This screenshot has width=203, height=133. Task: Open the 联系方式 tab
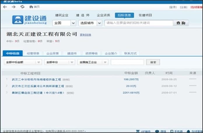coord(130,53)
